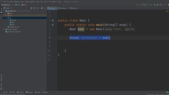Open the Project view dropdown

click(8, 8)
